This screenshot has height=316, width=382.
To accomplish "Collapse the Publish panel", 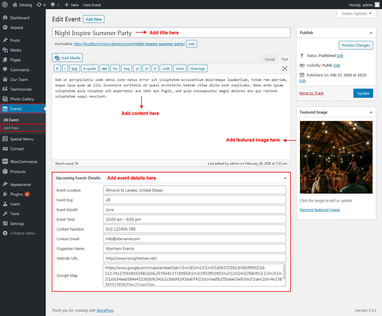I will 371,33.
